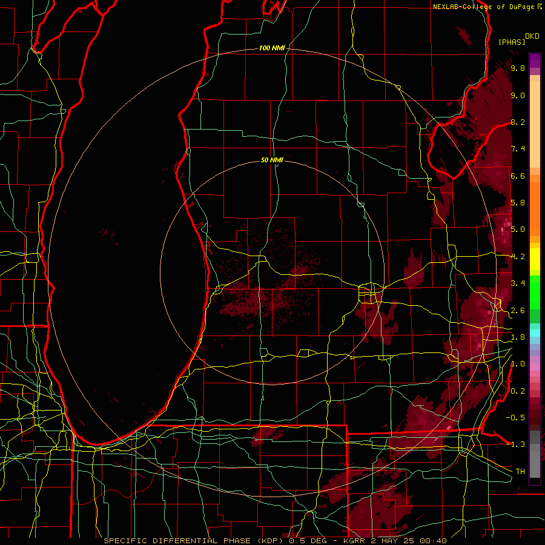Click the 8.2 value on the color scale

[518, 122]
